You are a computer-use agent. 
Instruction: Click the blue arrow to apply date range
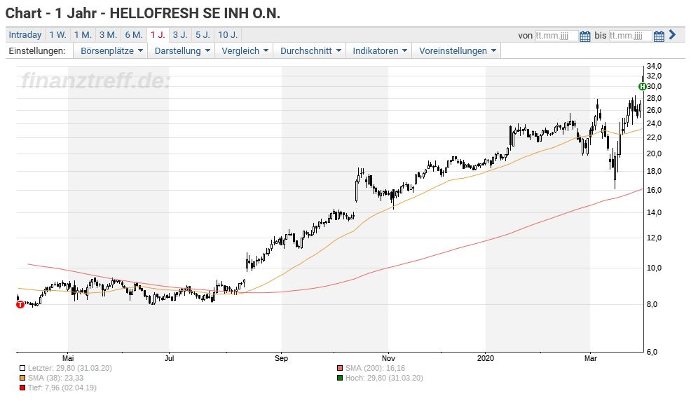(672, 34)
